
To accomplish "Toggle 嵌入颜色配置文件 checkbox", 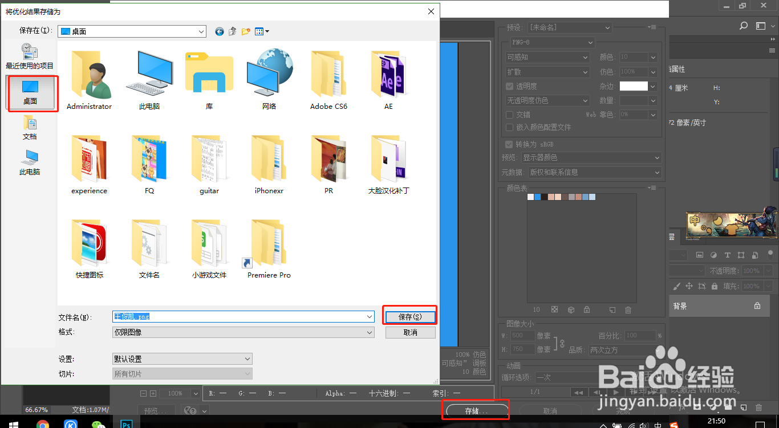I will (510, 127).
